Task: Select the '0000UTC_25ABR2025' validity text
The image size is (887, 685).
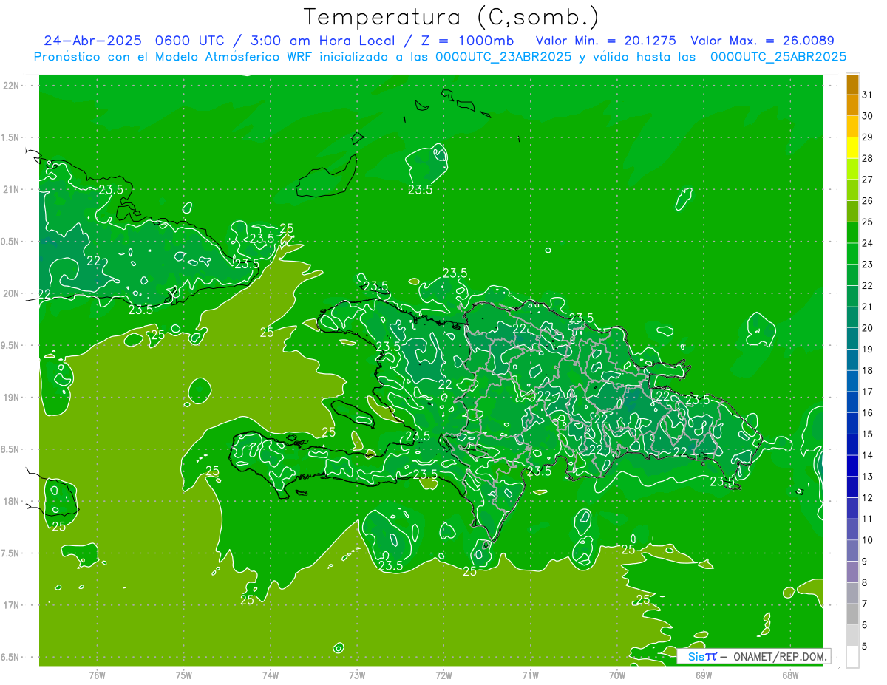Action: [778, 57]
